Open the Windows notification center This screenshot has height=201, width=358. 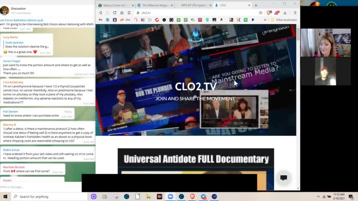(351, 196)
